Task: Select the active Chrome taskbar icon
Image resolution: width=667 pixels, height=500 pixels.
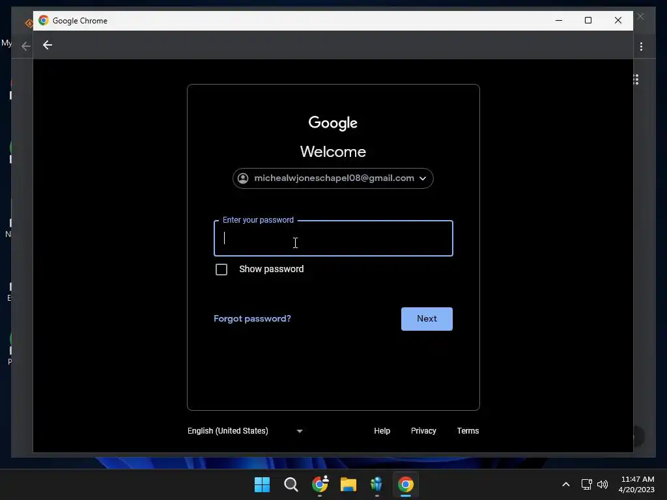Action: click(x=405, y=484)
